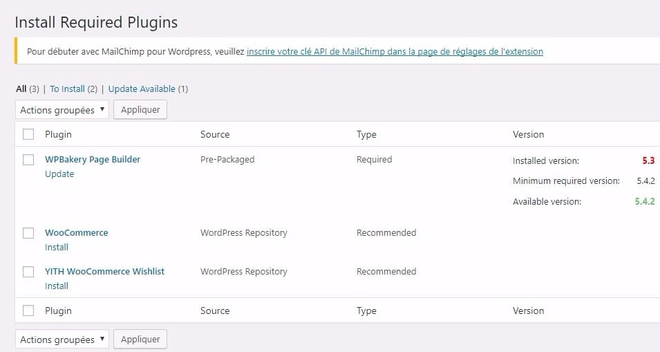Click the WPBakery Page Builder plugin name
This screenshot has height=352, width=660.
(93, 159)
